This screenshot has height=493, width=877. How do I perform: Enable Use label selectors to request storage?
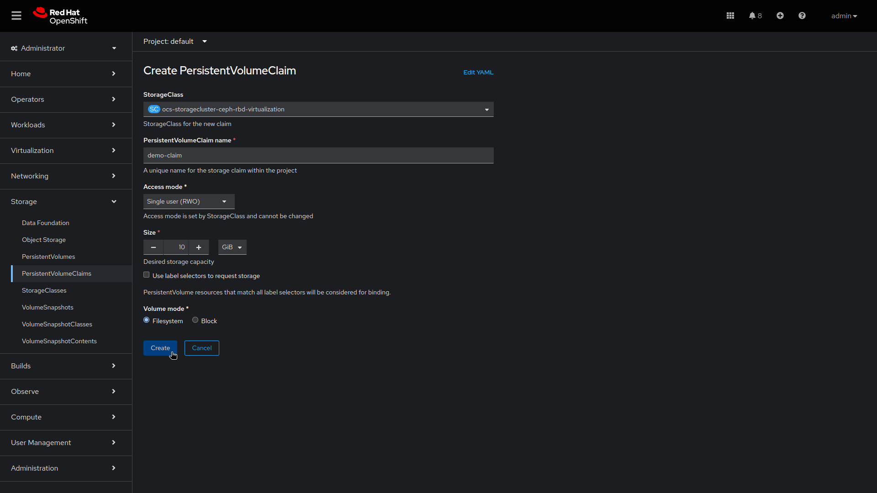click(x=146, y=274)
